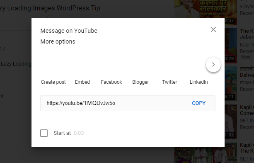Image resolution: width=254 pixels, height=163 pixels.
Task: Click the 0:03 start time value
Action: [x=79, y=133]
